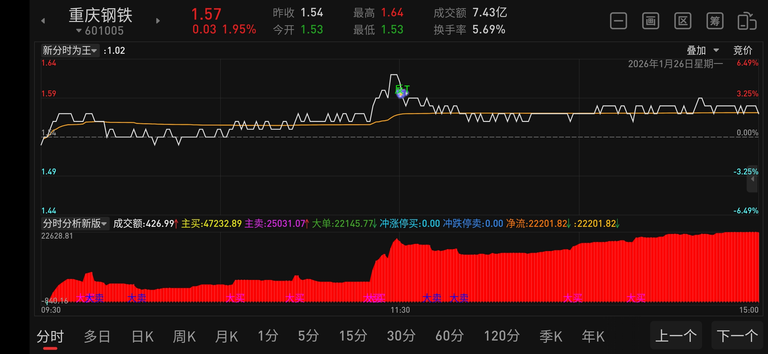Open the 新分时为王 indicator dropdown
Screen dimensions: 768x354
(70, 50)
